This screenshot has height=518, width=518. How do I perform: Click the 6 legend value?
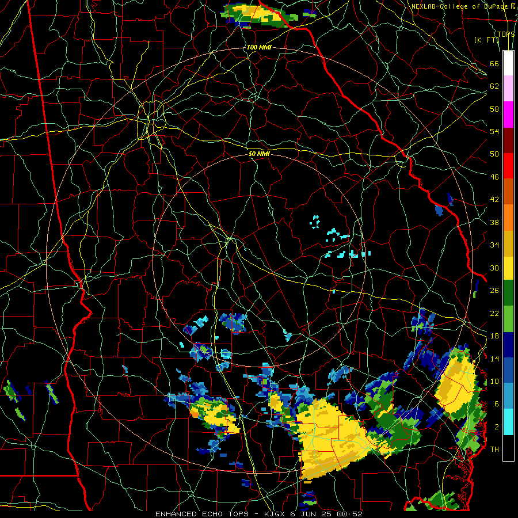click(x=497, y=403)
